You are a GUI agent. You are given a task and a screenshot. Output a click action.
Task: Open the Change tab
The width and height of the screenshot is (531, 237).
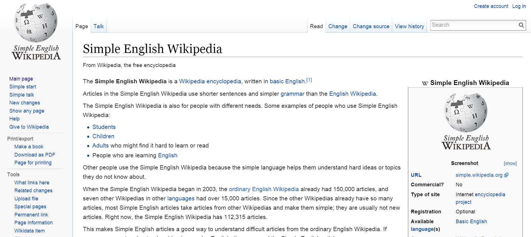tap(338, 26)
